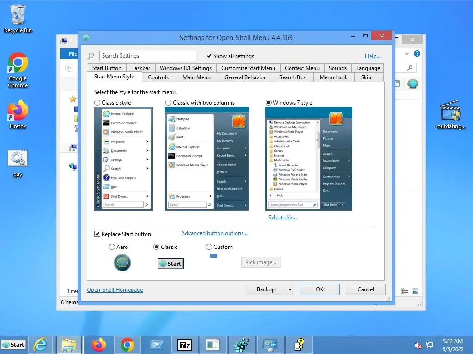The height and width of the screenshot is (354, 473).
Task: Visit the Open-Shell Homepage link
Action: tap(115, 289)
